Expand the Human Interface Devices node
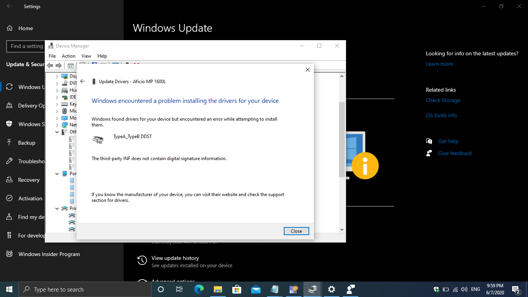Viewport: 528px width, 297px height. pyautogui.click(x=57, y=90)
